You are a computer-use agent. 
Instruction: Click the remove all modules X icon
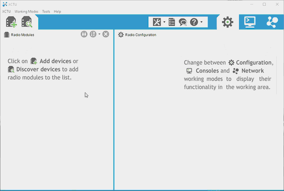[x=106, y=34]
